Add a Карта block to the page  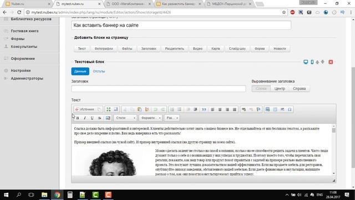click(x=216, y=49)
